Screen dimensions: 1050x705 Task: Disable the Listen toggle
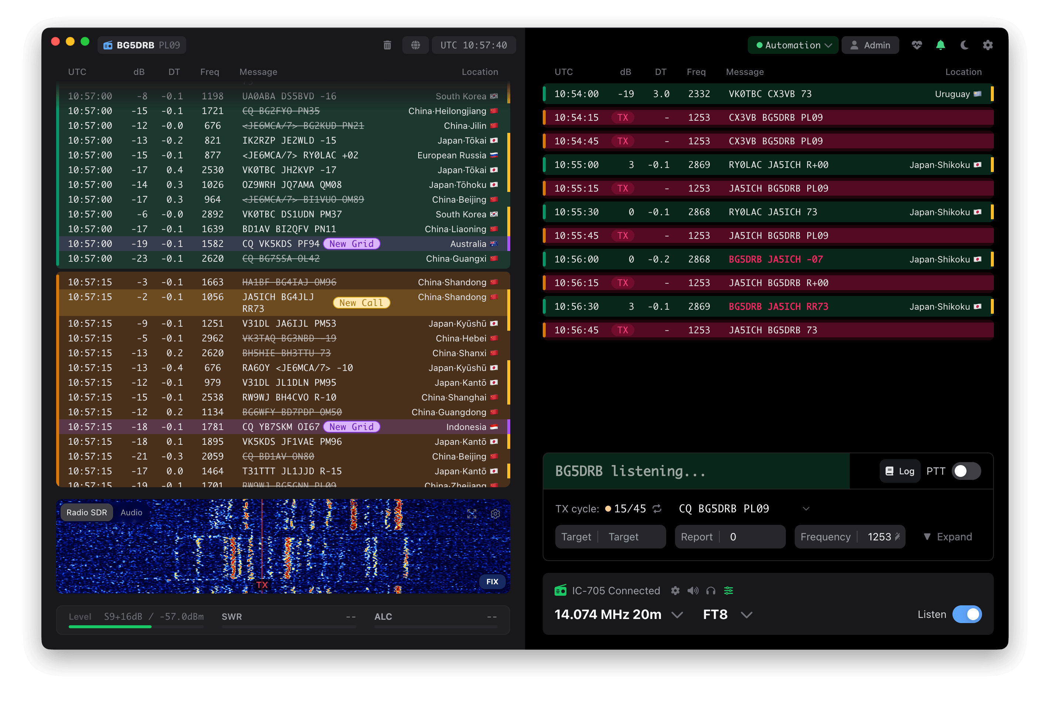coord(968,614)
